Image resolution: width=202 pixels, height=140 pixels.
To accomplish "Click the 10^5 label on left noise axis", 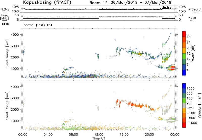I will 15,7.
